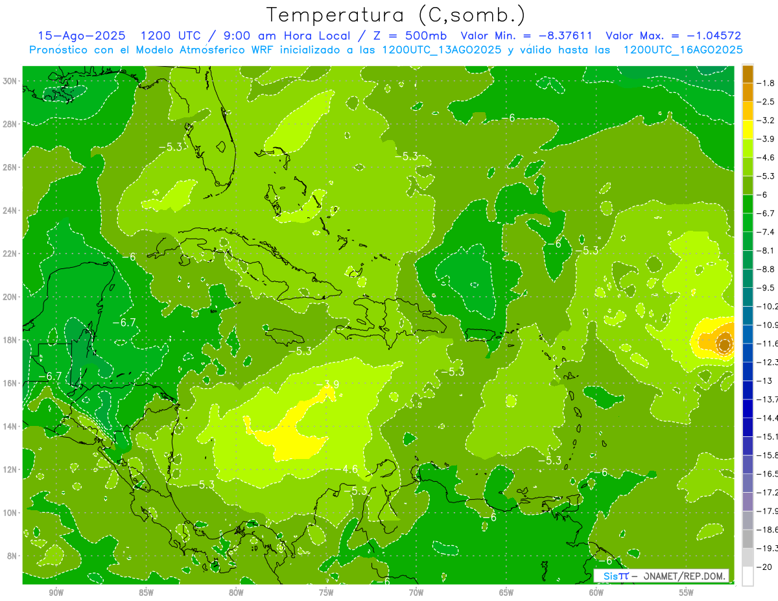Click the "26N" latitude axis label
778x601 pixels.
11,167
